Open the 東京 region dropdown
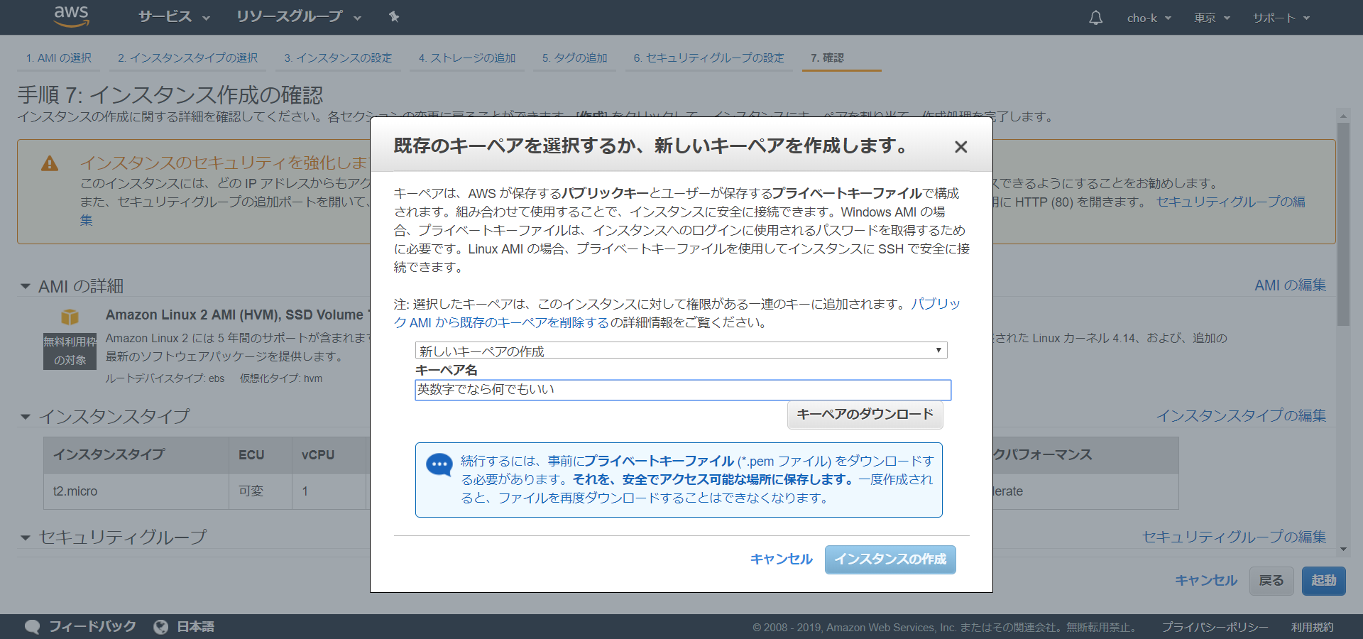 1212,18
